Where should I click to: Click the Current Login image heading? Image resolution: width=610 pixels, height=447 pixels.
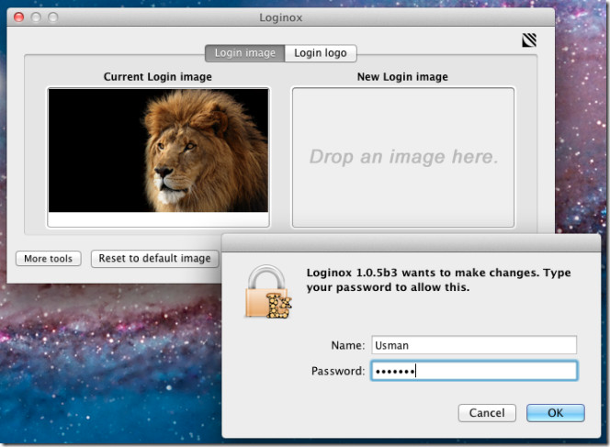158,77
